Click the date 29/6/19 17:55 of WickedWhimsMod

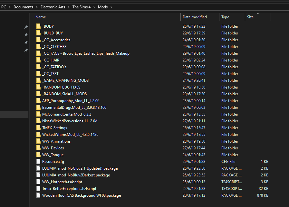(x=194, y=135)
